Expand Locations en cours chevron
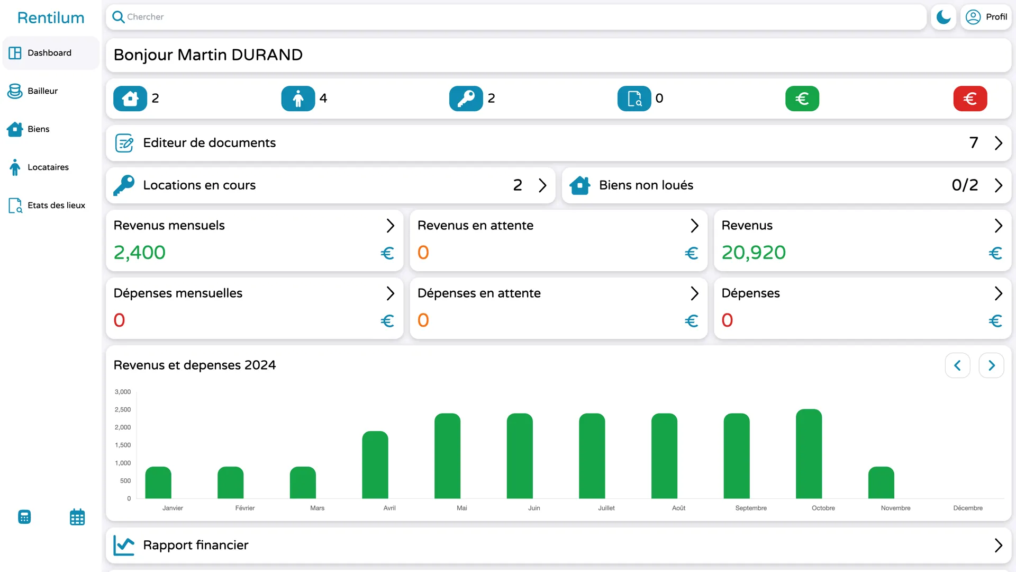 [x=542, y=185]
